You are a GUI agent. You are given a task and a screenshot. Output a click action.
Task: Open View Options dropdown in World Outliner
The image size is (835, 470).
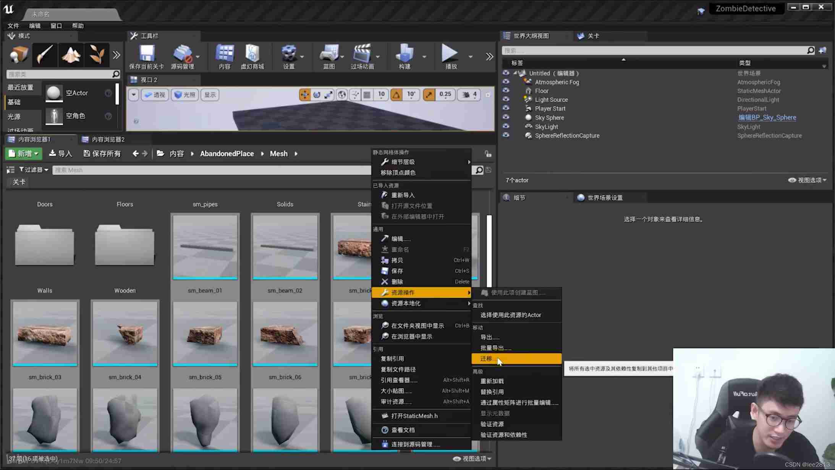tap(807, 180)
